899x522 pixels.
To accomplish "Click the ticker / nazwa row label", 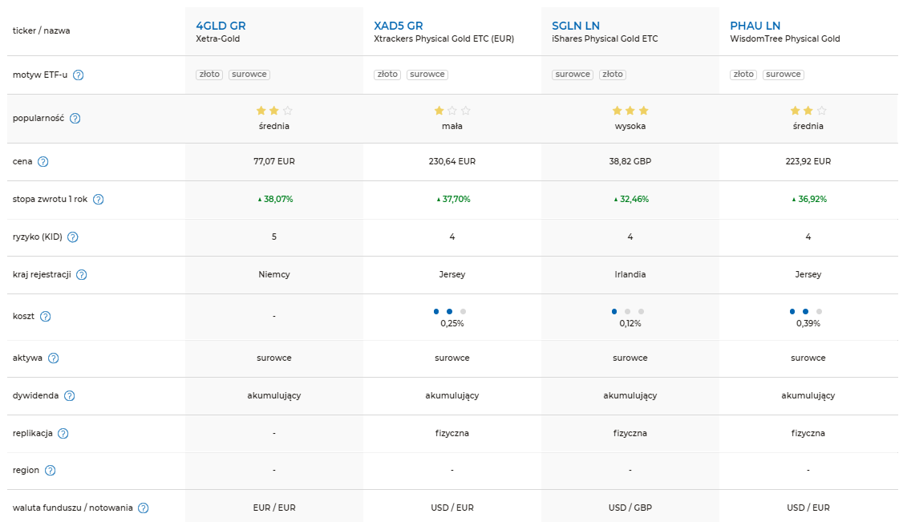I will [41, 31].
